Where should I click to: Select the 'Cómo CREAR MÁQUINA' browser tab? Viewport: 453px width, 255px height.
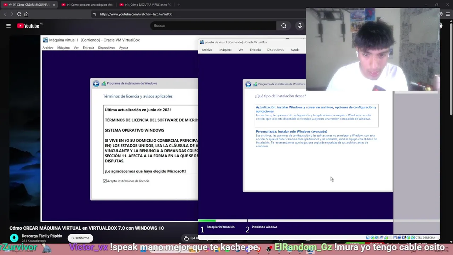click(x=29, y=5)
